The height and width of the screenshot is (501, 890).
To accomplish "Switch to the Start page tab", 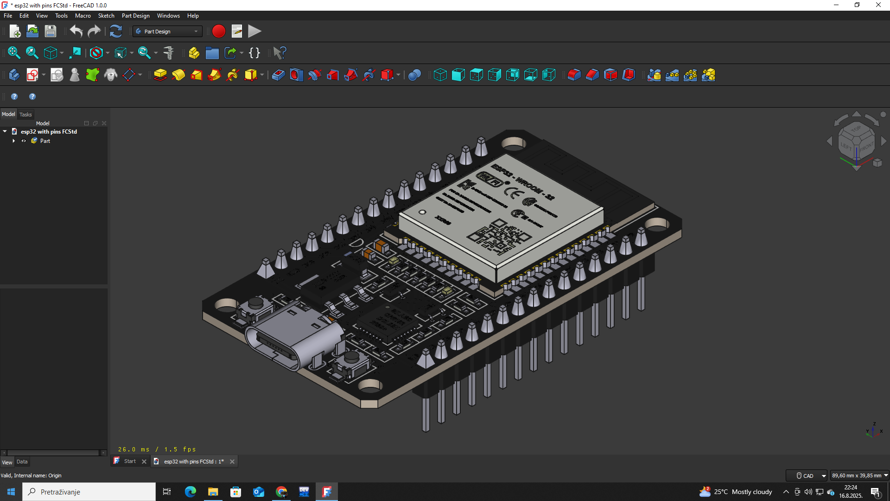I will pos(130,462).
